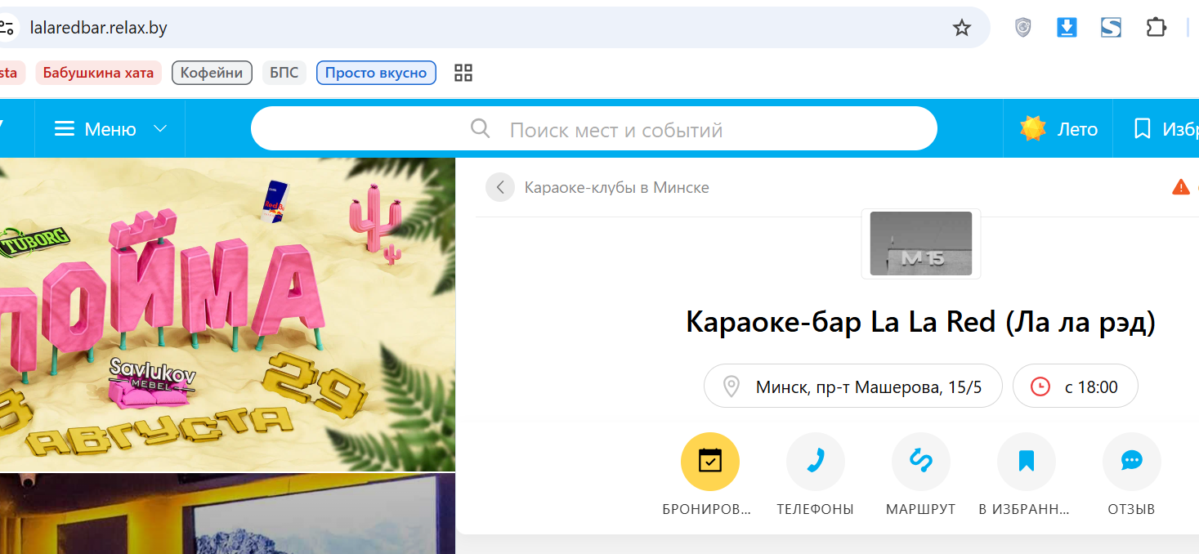The height and width of the screenshot is (554, 1199).
Task: Open the tab groups grid icon
Action: click(463, 73)
